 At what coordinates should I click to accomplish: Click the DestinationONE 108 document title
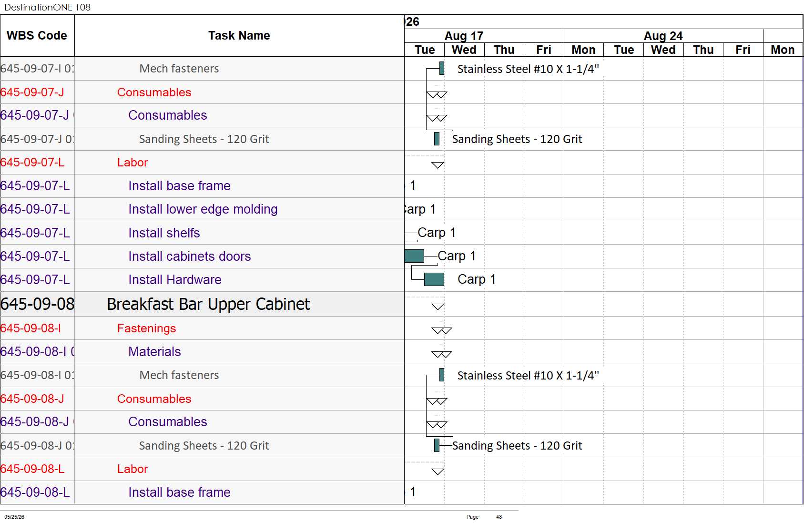pyautogui.click(x=47, y=7)
